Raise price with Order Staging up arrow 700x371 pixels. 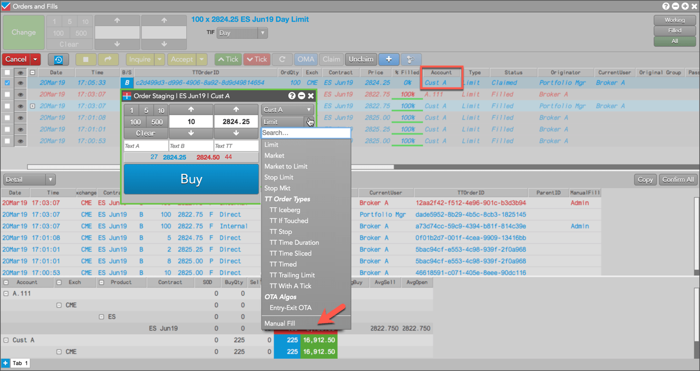point(236,109)
